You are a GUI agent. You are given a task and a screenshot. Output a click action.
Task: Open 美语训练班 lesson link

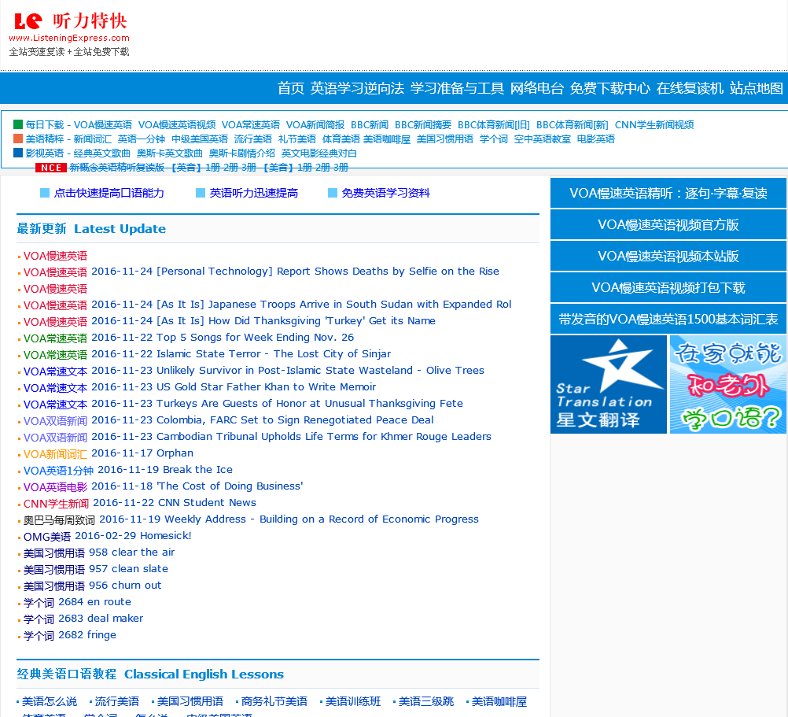pos(353,701)
